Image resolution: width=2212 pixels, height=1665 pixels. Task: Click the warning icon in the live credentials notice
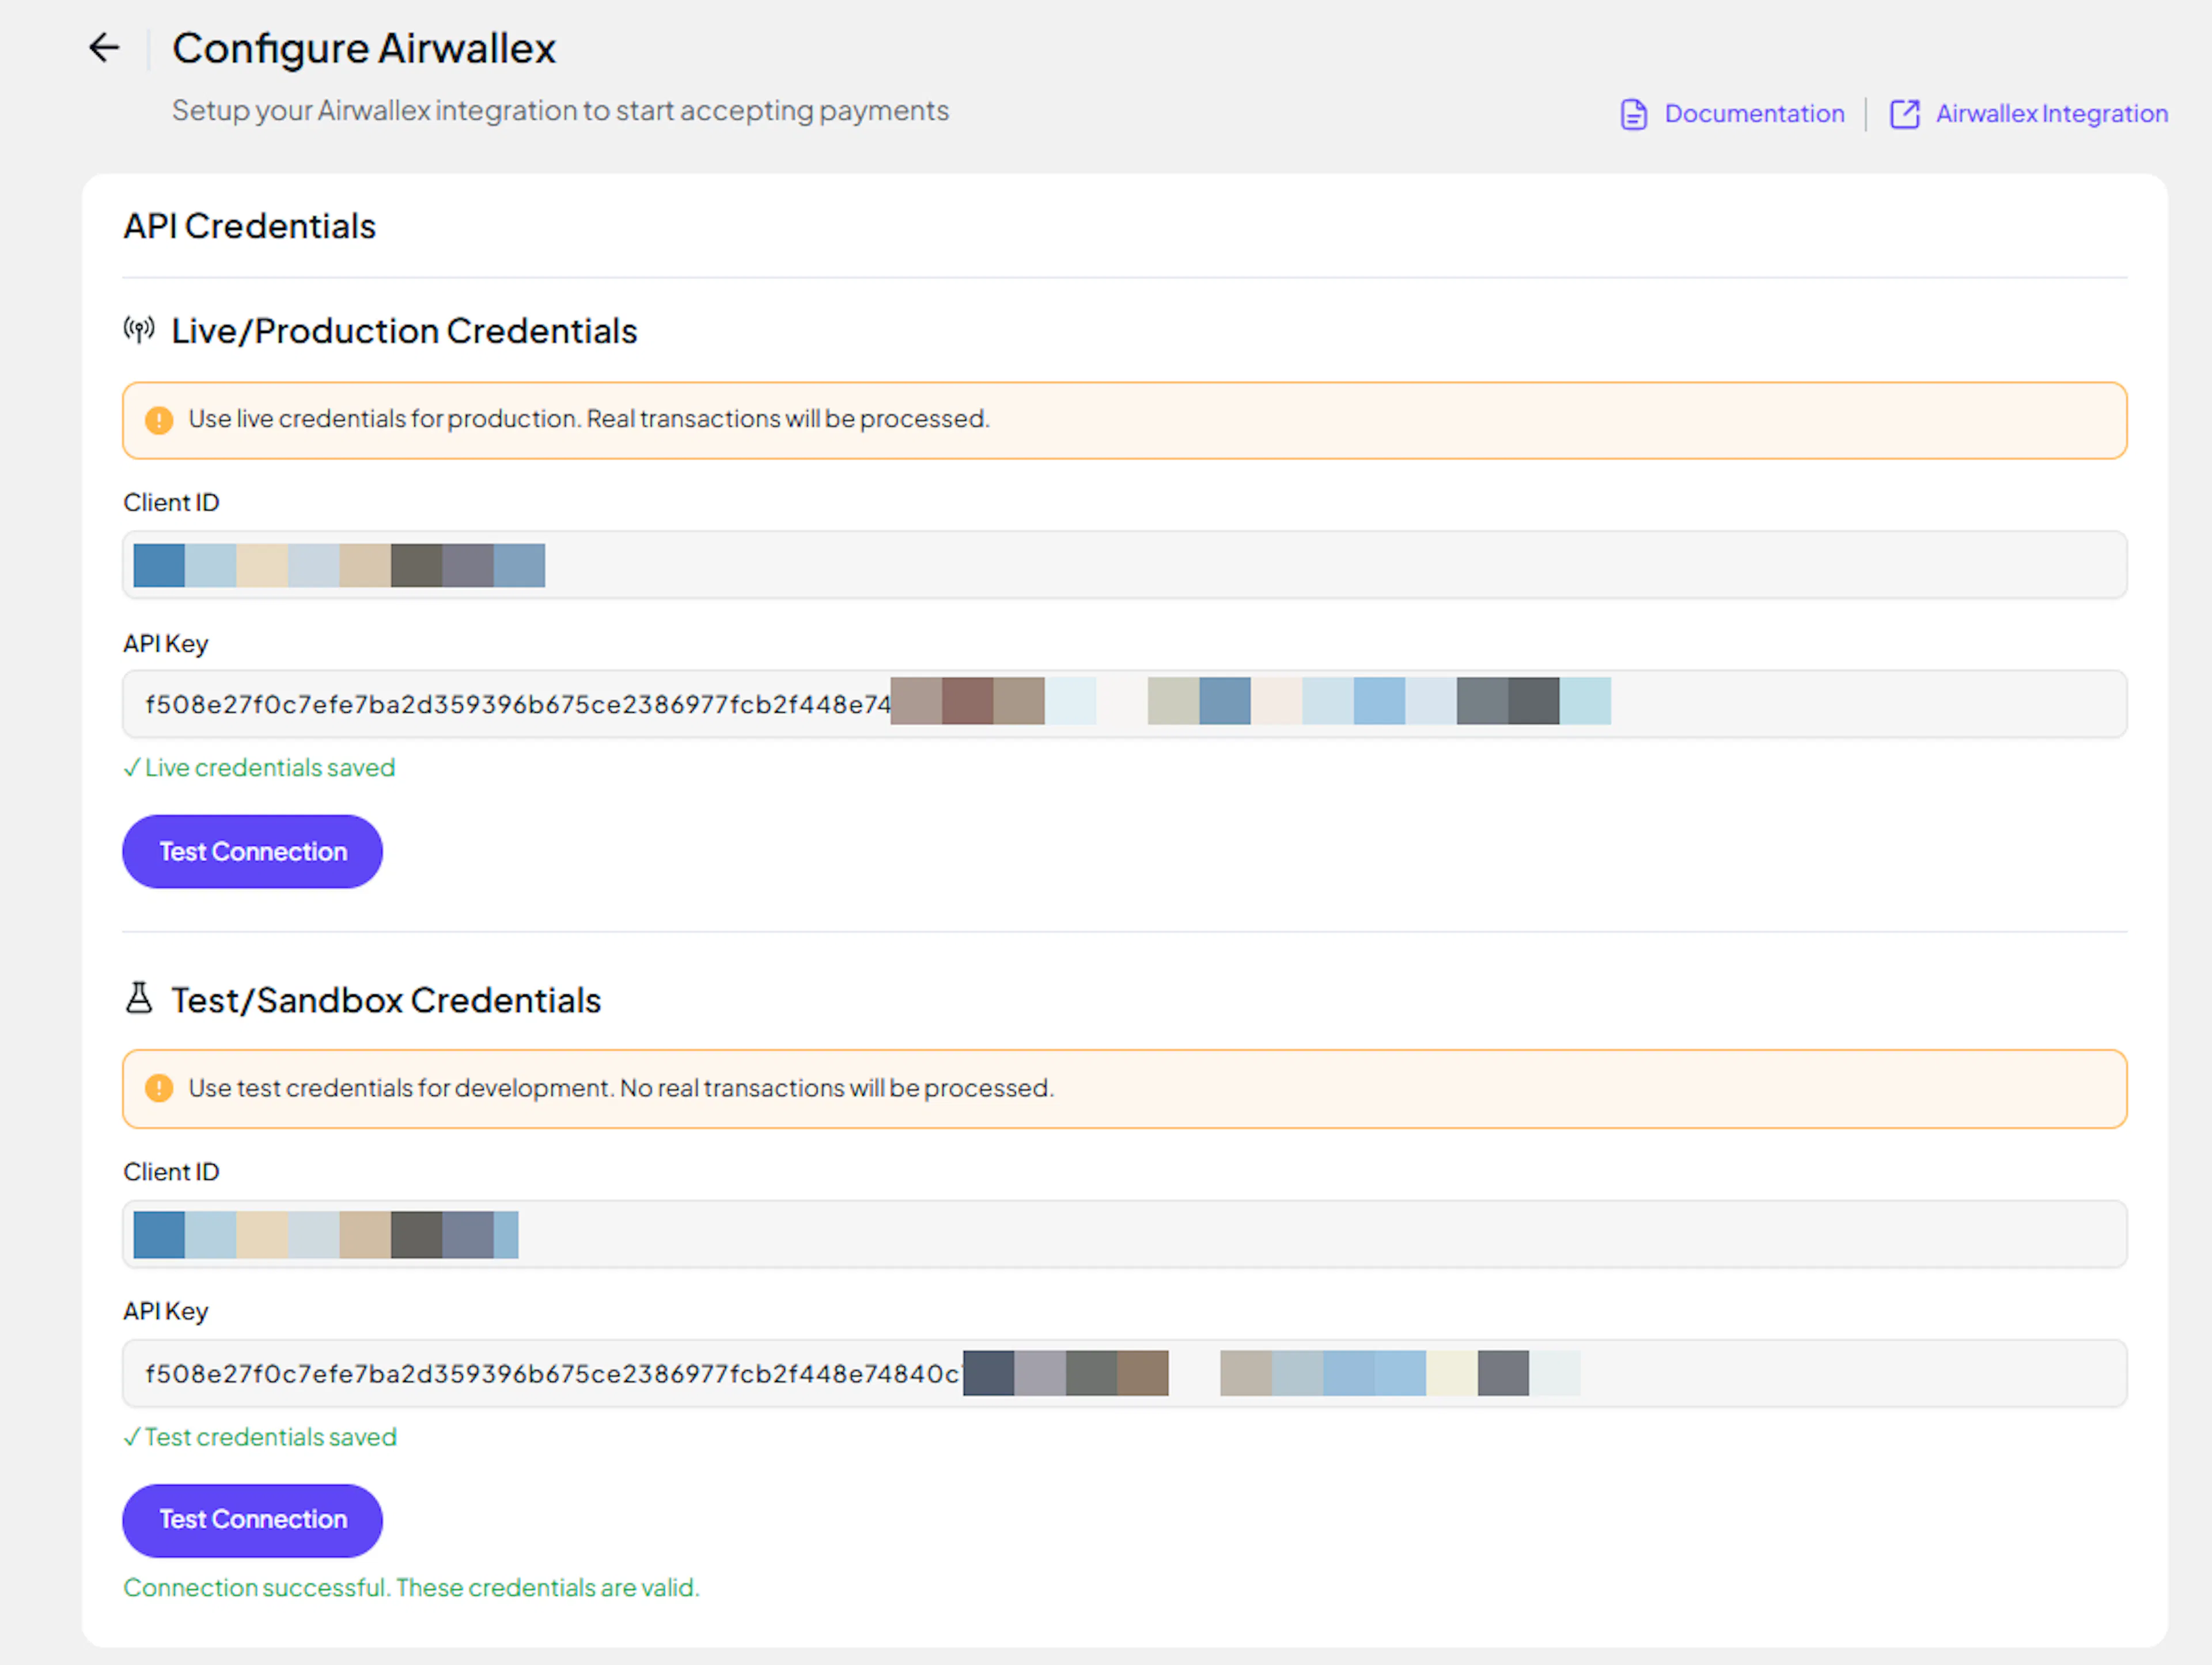pyautogui.click(x=159, y=420)
